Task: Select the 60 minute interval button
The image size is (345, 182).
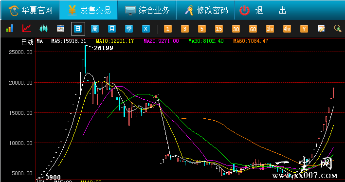Action: point(253,29)
